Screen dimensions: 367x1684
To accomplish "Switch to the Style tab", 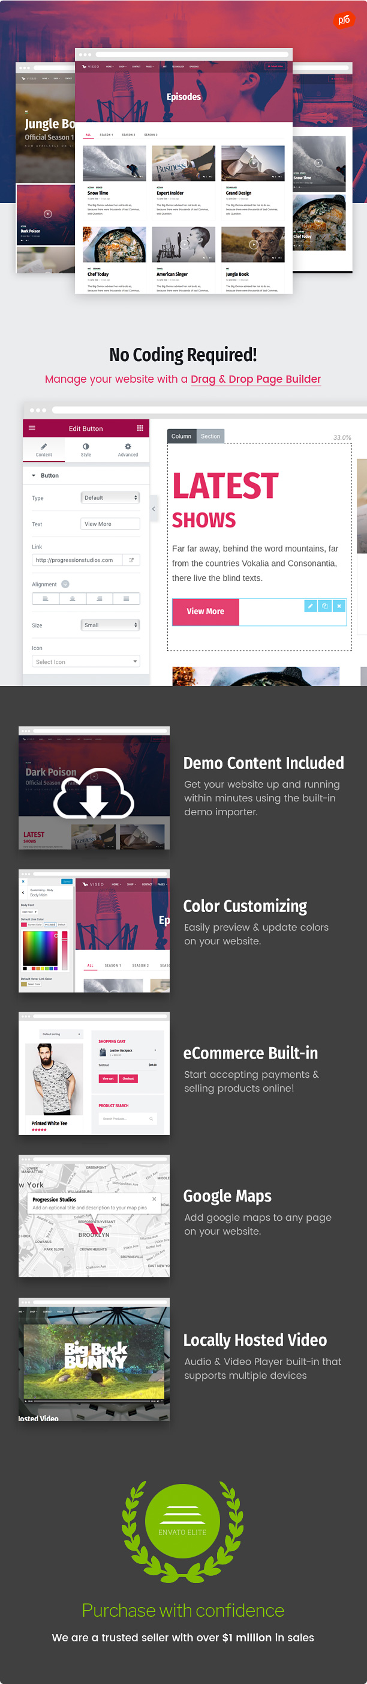I will point(86,449).
